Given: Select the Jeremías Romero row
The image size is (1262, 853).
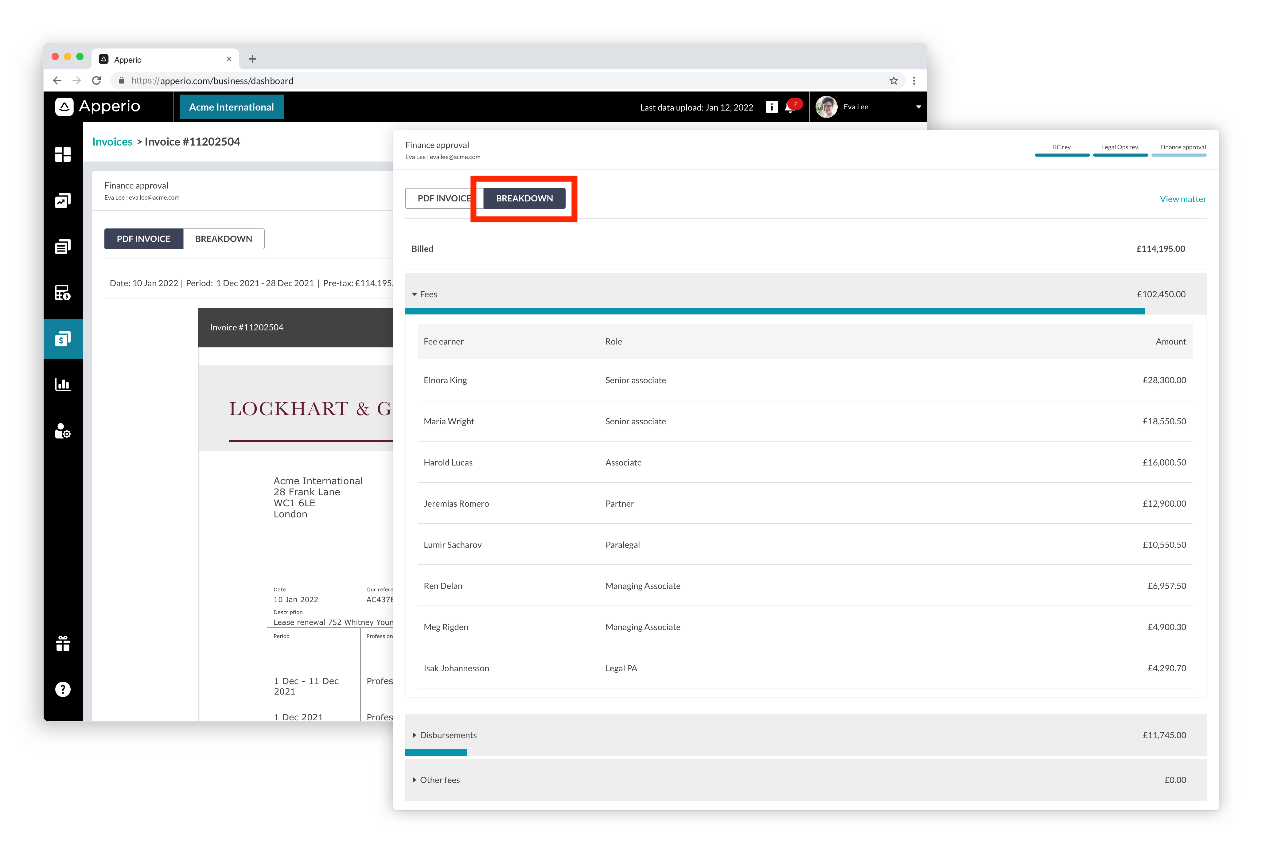Looking at the screenshot, I should 804,504.
